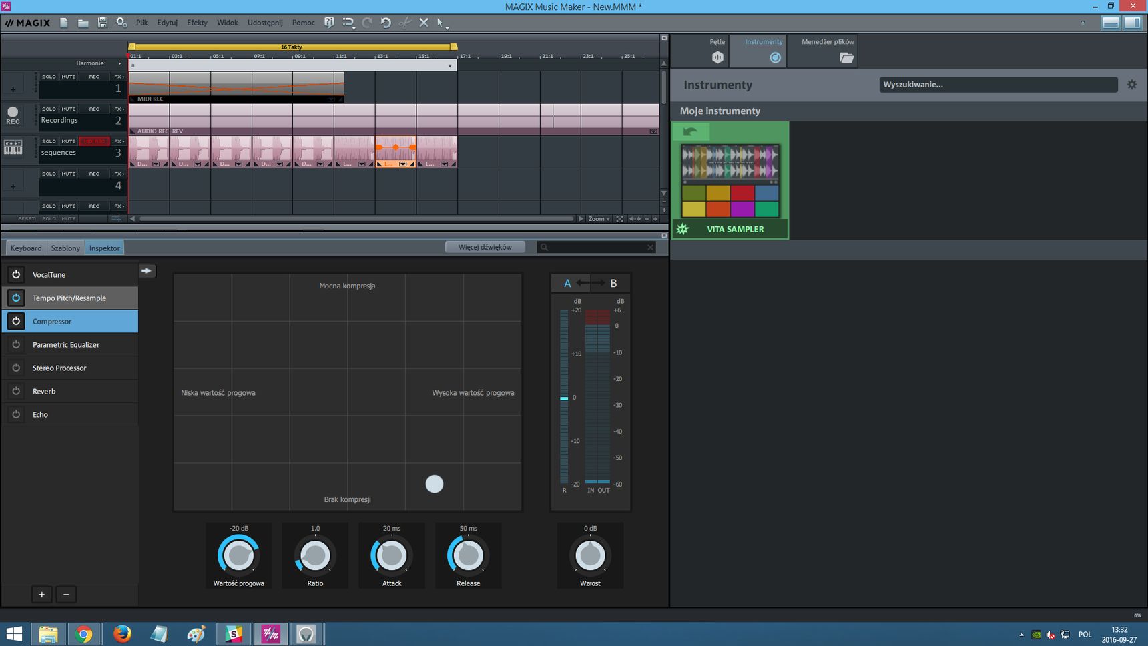The image size is (1148, 646).
Task: Select the mouse pointer mode tool
Action: tap(441, 23)
